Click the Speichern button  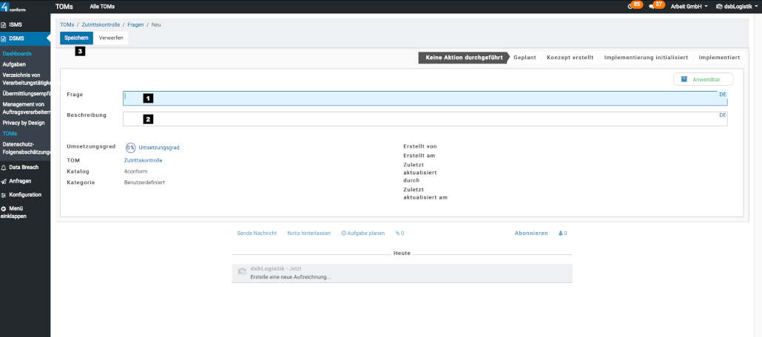(76, 38)
